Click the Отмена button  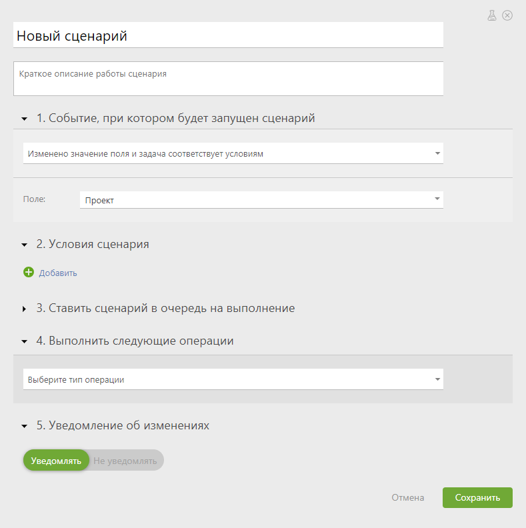407,497
